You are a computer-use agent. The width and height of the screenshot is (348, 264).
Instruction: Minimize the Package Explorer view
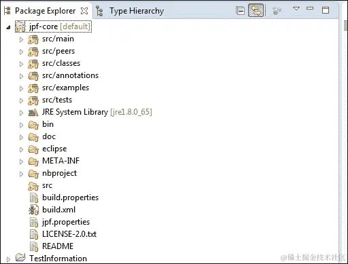click(310, 8)
